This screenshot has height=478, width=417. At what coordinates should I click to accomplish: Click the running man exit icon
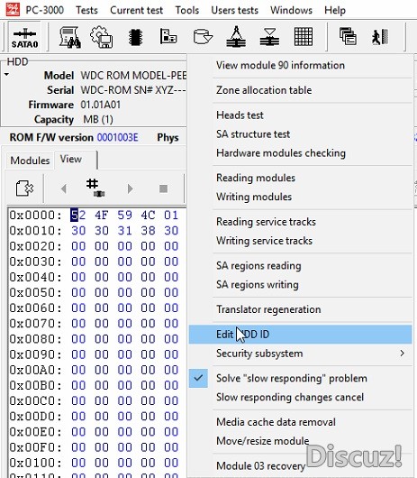(x=380, y=37)
